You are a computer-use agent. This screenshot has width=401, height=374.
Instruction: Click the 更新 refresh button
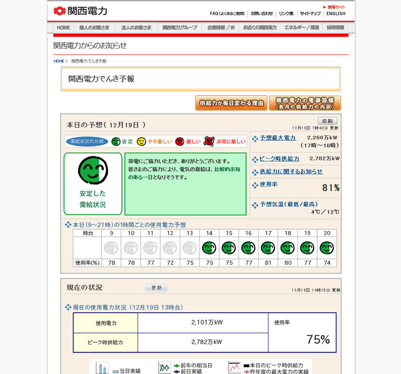tap(157, 288)
